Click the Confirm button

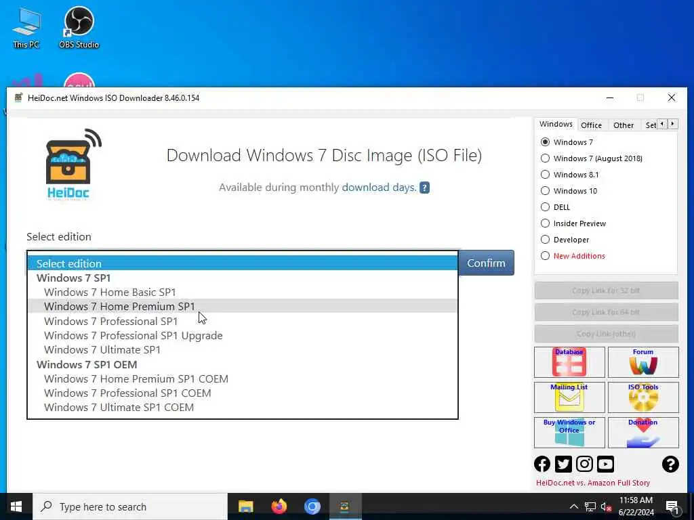486,263
